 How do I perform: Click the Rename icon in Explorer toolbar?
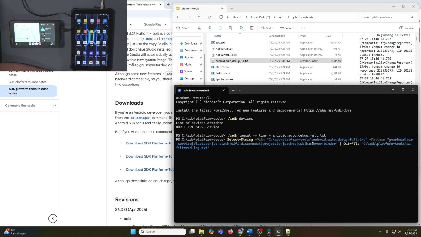coord(231,28)
